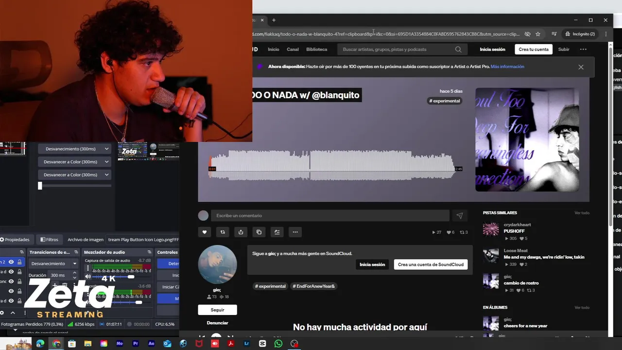Image resolution: width=622 pixels, height=350 pixels.
Task: Open the # EndForAnewYear& tag
Action: coord(314,286)
